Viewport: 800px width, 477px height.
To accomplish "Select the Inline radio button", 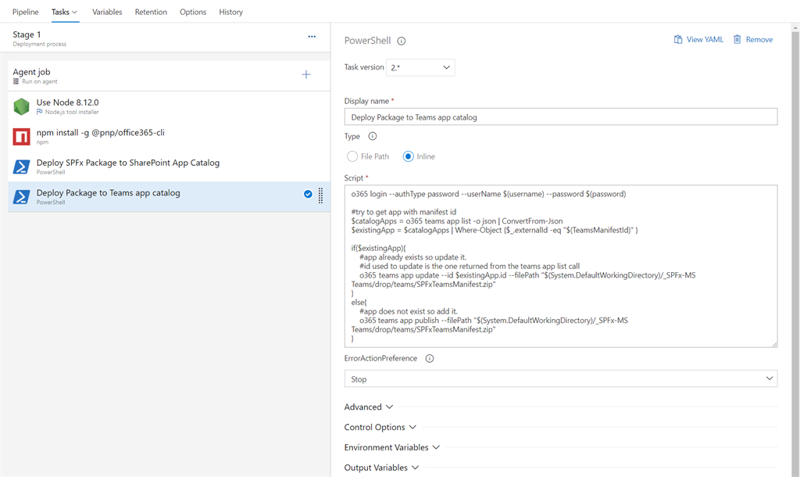I will pyautogui.click(x=408, y=156).
